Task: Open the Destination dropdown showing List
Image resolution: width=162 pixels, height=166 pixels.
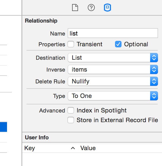Action: [x=113, y=58]
